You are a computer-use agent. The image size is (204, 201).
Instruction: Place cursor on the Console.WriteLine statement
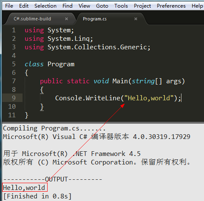[118, 98]
